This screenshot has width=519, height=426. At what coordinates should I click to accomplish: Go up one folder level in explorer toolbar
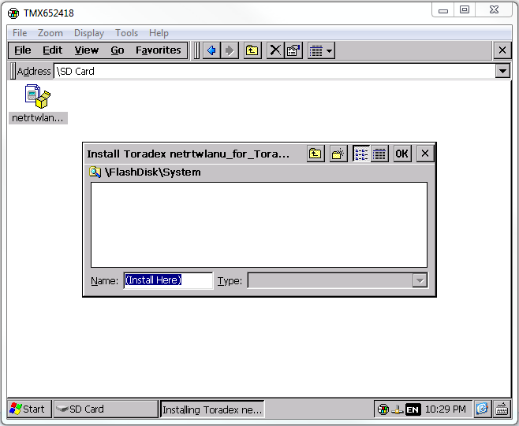[x=252, y=50]
